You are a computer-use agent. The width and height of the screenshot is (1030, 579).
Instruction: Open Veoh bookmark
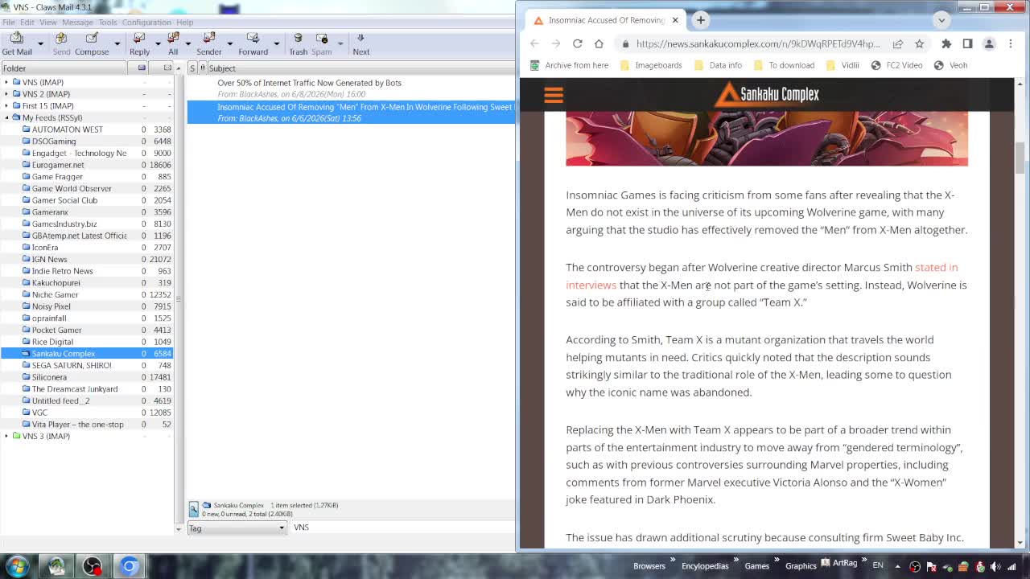(x=950, y=65)
